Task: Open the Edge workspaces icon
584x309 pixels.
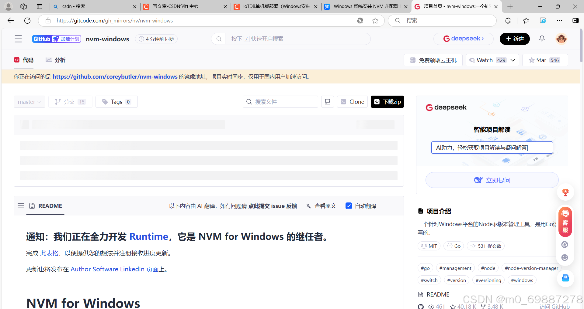Action: [23, 6]
